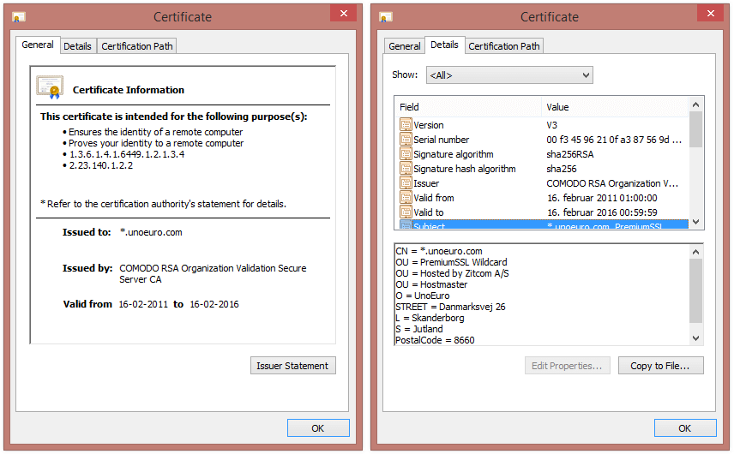Click the purpose OID 2.23.140.1.2.2
The height and width of the screenshot is (454, 734).
click(x=101, y=165)
